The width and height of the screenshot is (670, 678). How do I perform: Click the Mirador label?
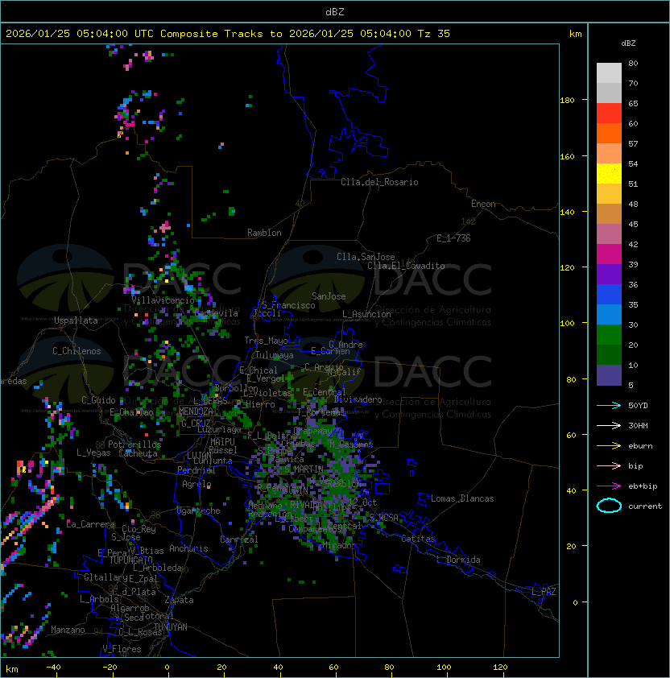point(339,546)
